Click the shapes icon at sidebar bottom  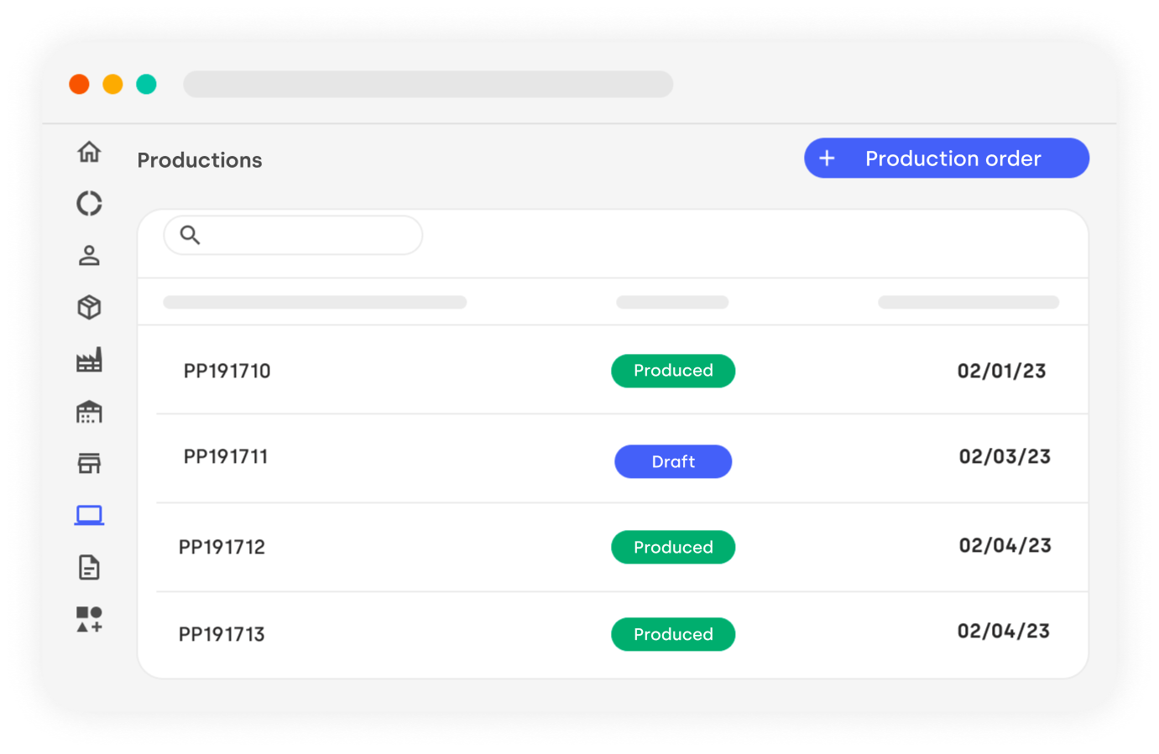click(x=90, y=621)
